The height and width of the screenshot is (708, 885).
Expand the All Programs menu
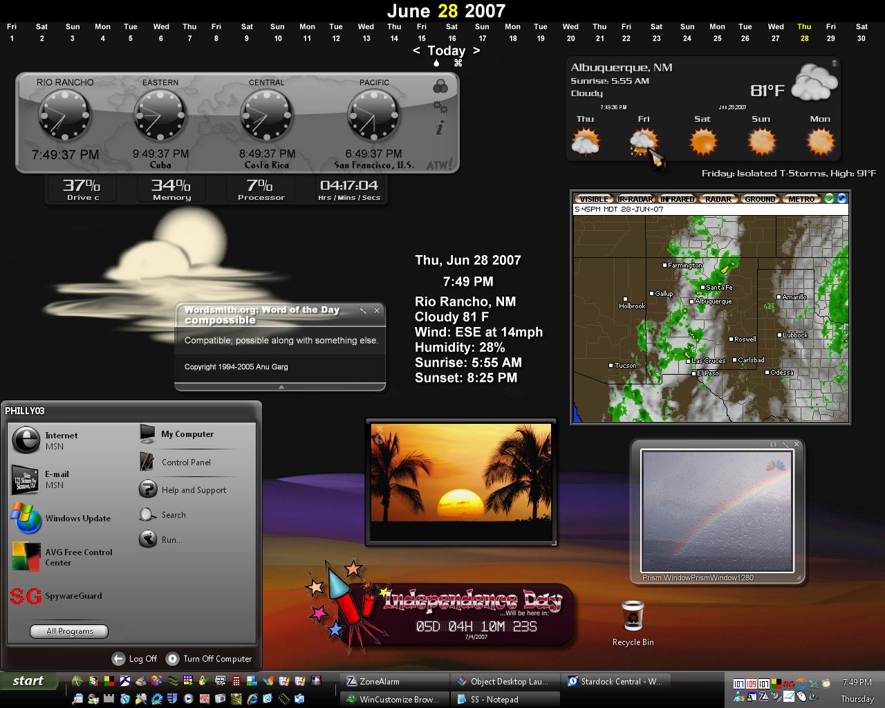click(69, 631)
